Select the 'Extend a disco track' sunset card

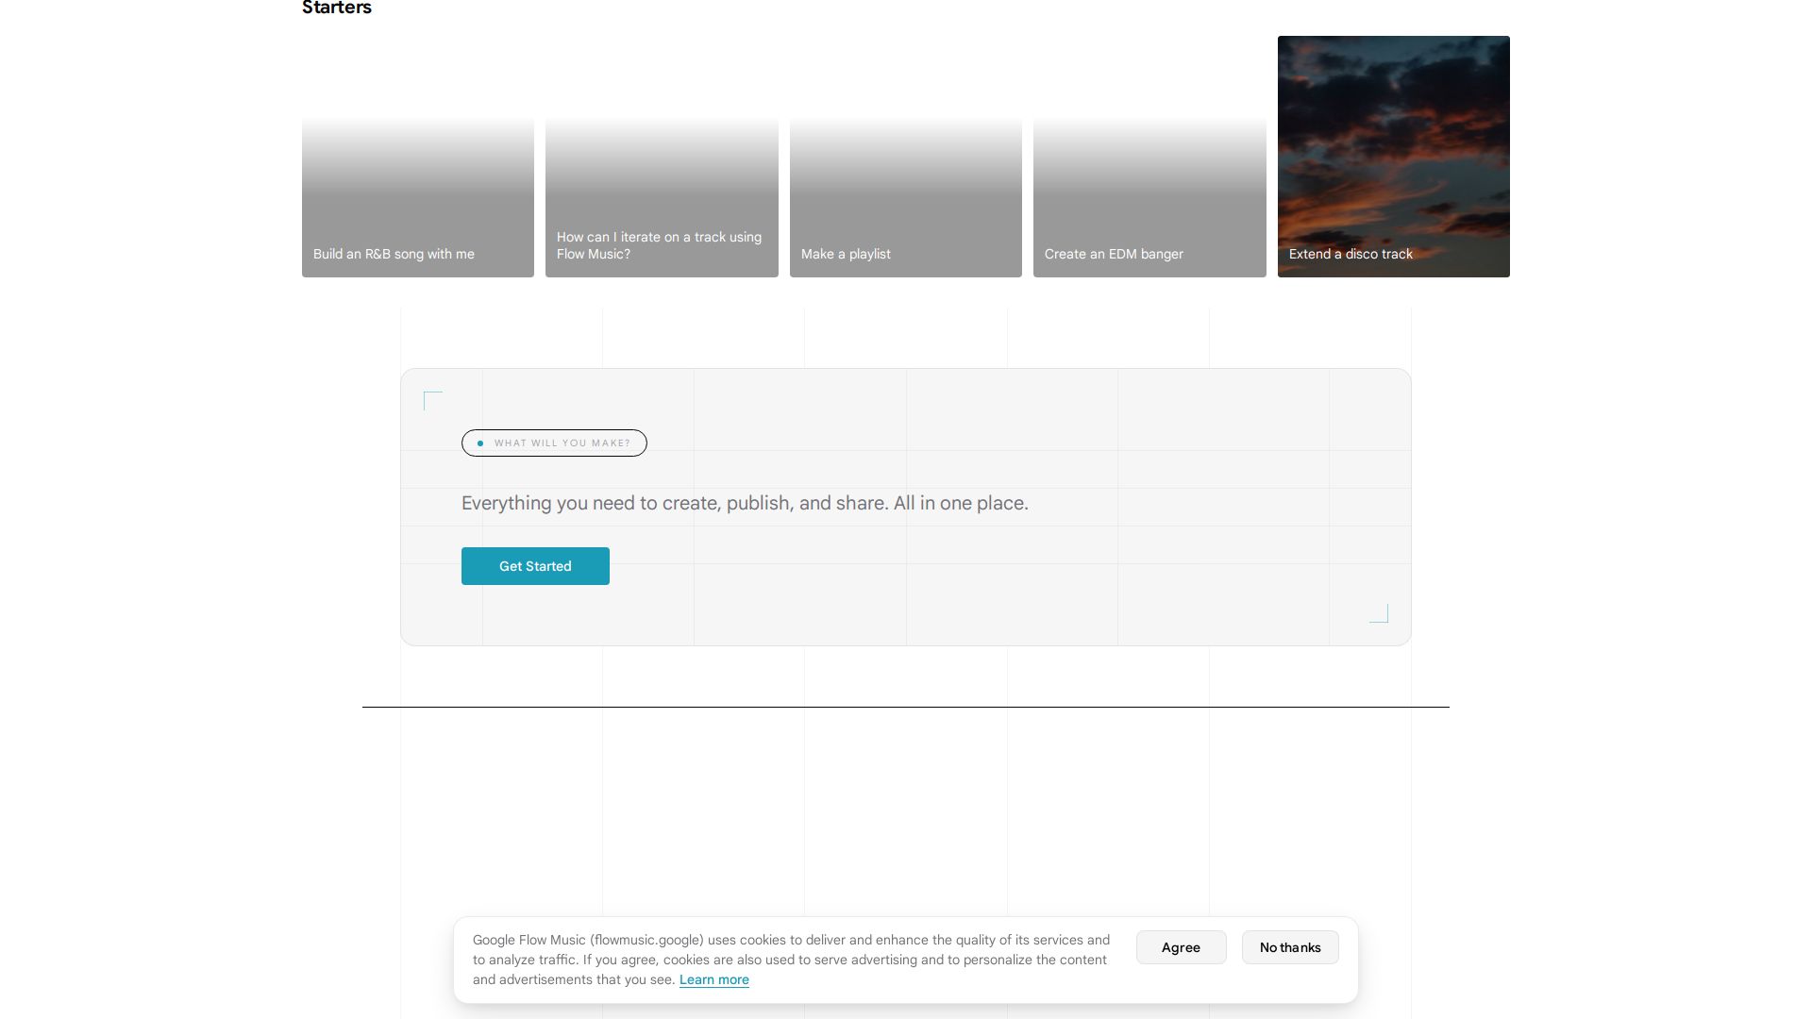click(1394, 157)
